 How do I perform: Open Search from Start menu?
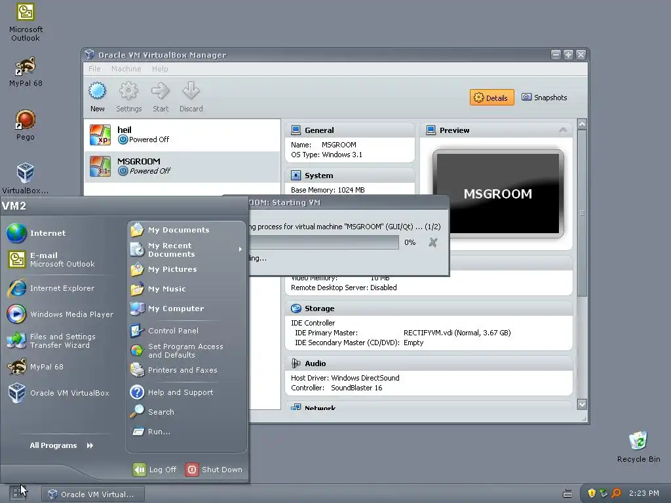click(x=186, y=412)
